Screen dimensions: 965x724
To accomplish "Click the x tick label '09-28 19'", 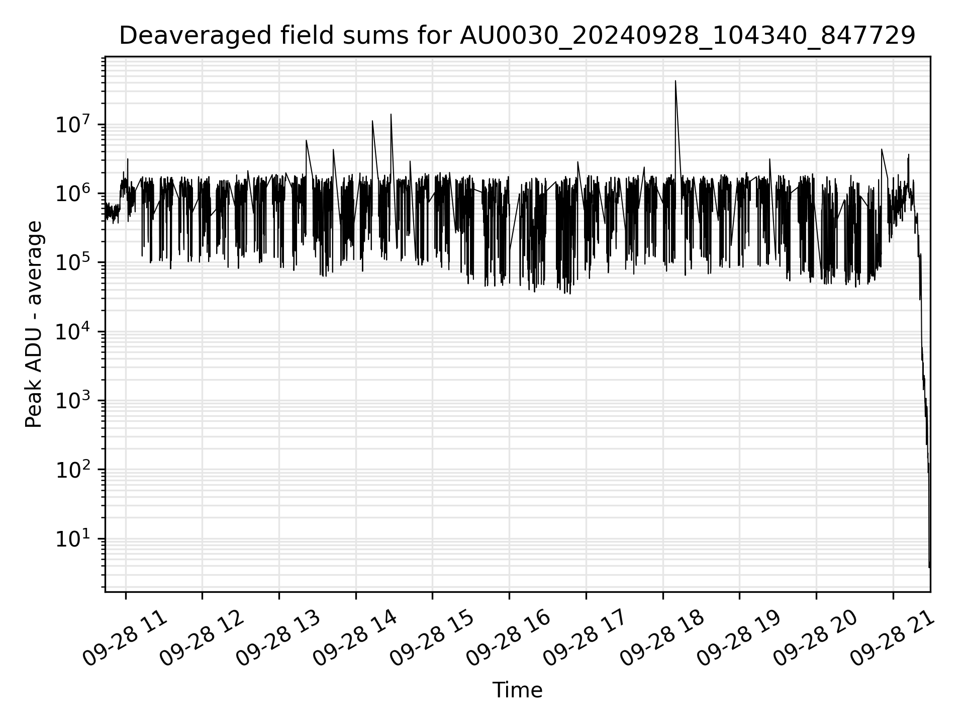I will 739,639.
